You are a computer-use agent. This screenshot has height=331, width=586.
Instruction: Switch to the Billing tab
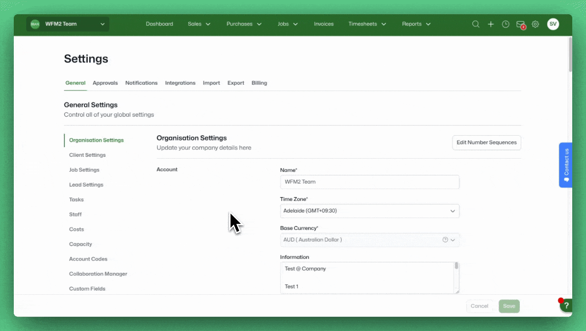259,83
